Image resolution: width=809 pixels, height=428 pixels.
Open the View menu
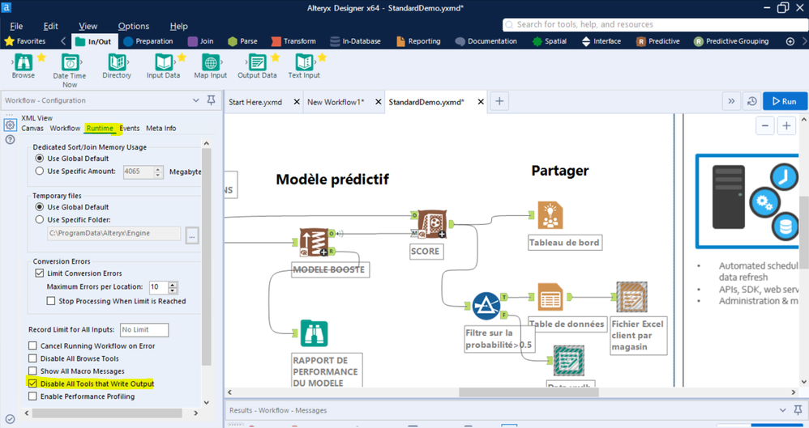pos(88,26)
